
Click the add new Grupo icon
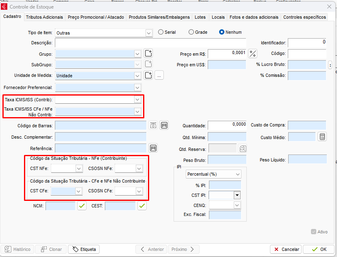click(x=148, y=54)
